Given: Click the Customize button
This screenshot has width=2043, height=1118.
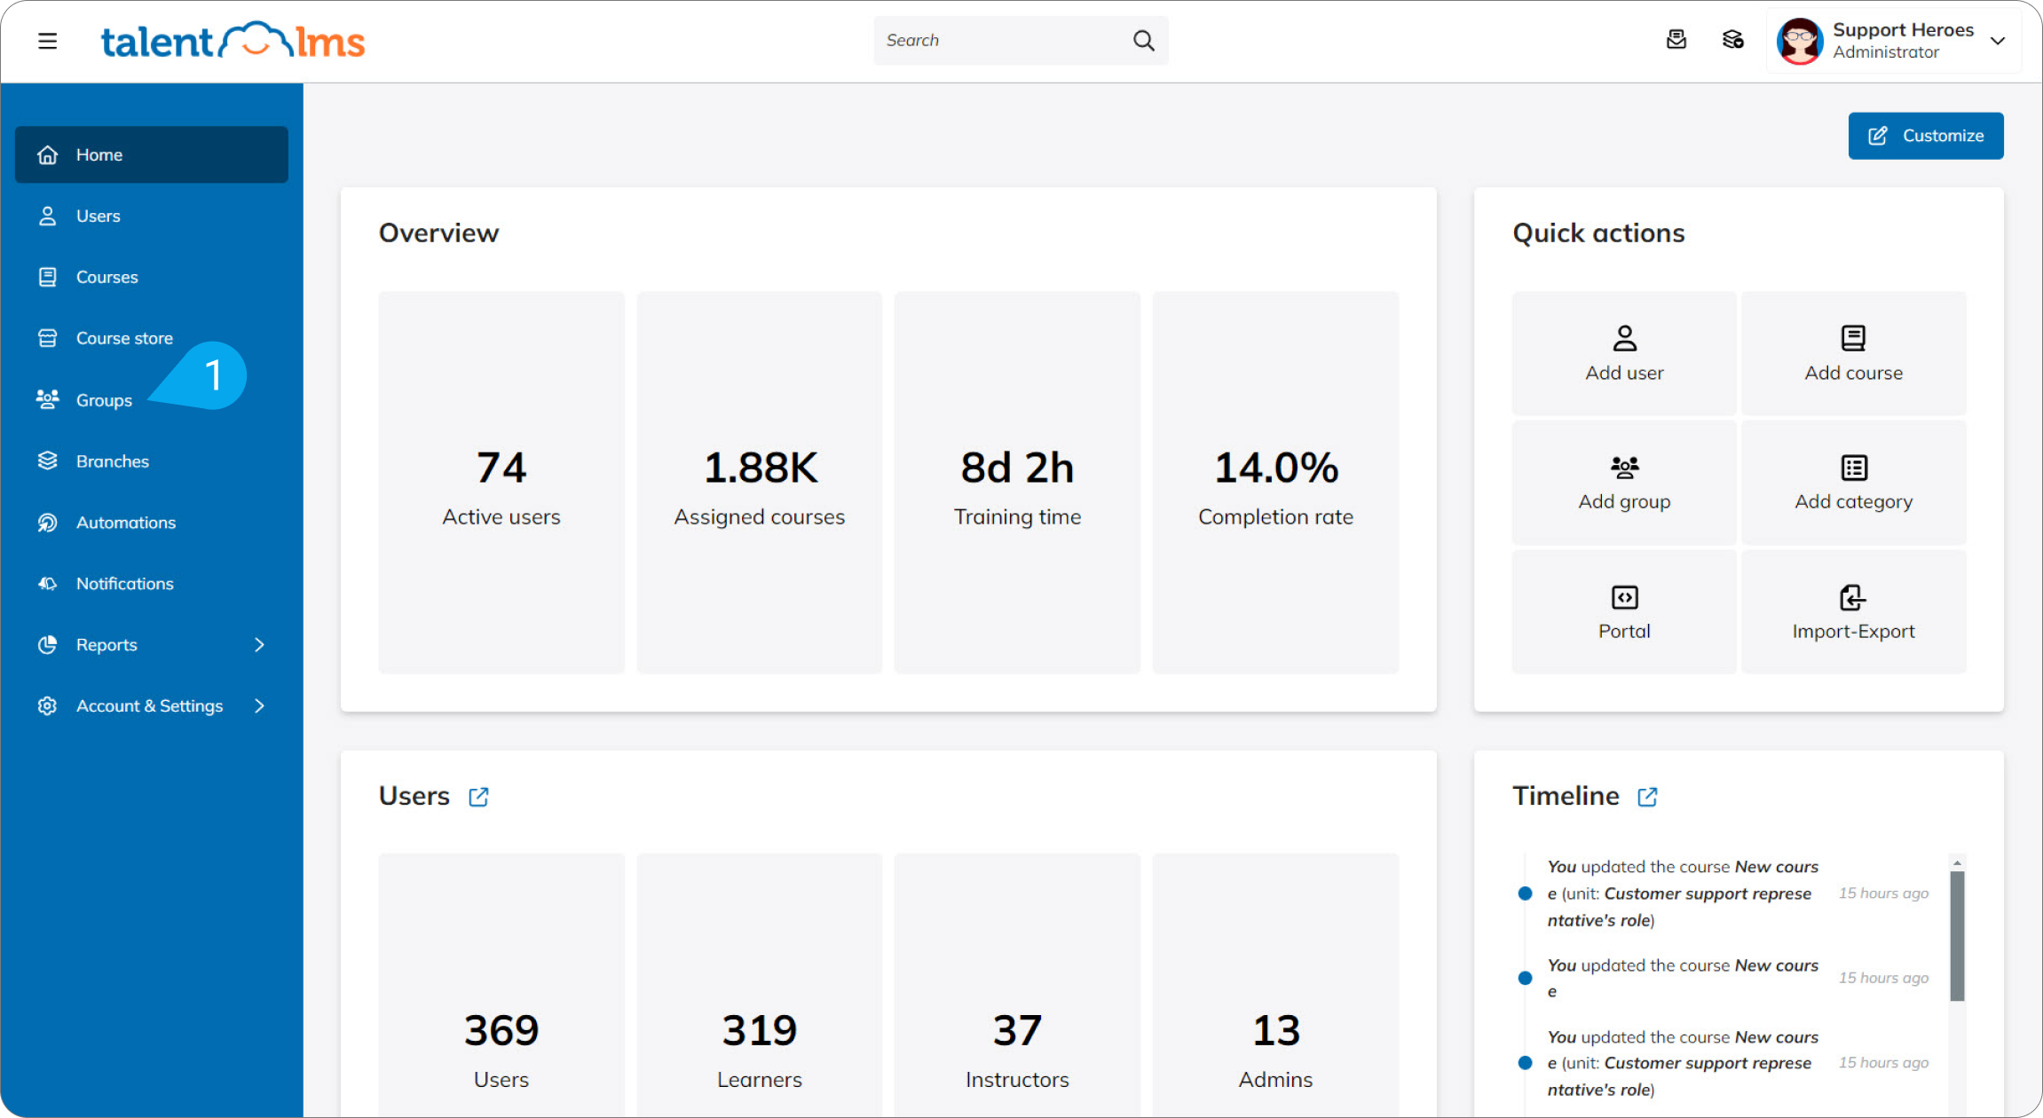Looking at the screenshot, I should [x=1925, y=136].
